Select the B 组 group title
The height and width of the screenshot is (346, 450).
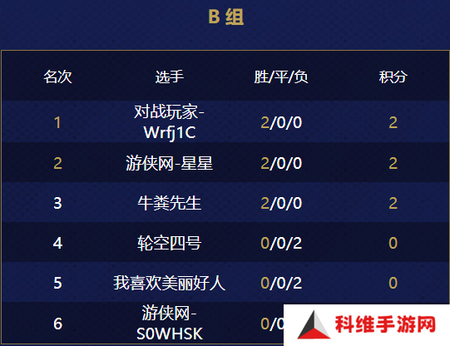pos(226,17)
